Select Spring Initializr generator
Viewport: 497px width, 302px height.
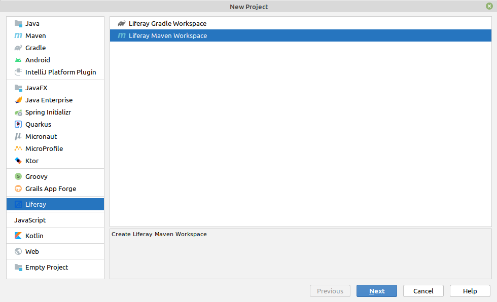[x=55, y=112]
